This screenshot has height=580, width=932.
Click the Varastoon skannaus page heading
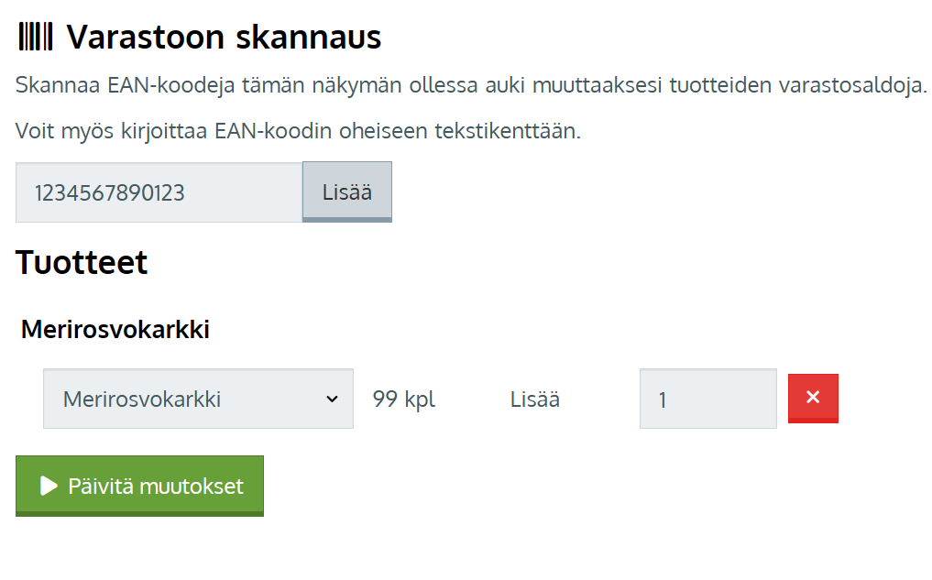pos(224,38)
